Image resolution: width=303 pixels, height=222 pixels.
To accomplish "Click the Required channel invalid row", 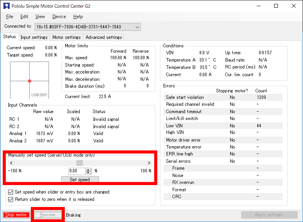I will (x=223, y=104).
